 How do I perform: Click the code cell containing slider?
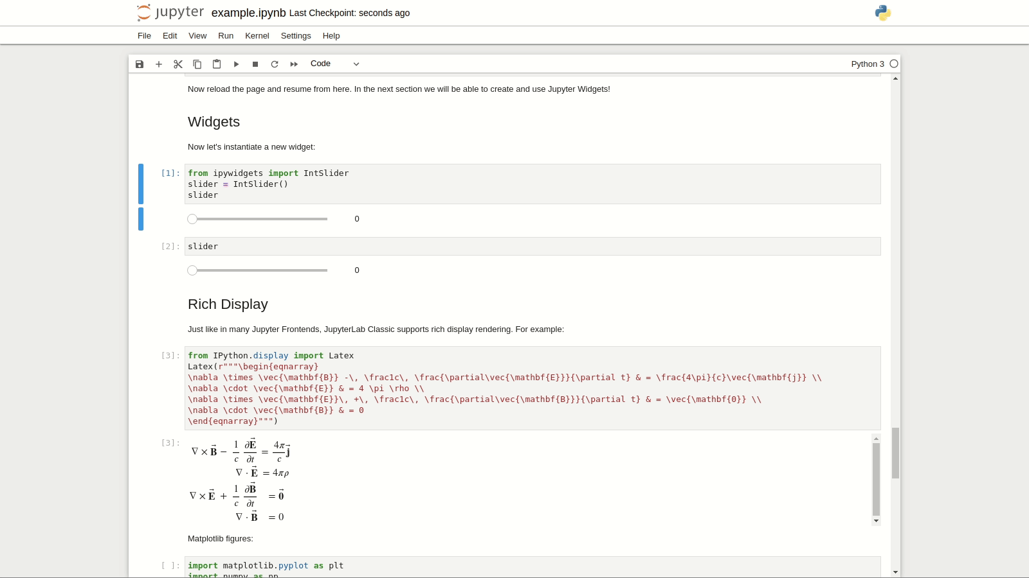click(533, 247)
